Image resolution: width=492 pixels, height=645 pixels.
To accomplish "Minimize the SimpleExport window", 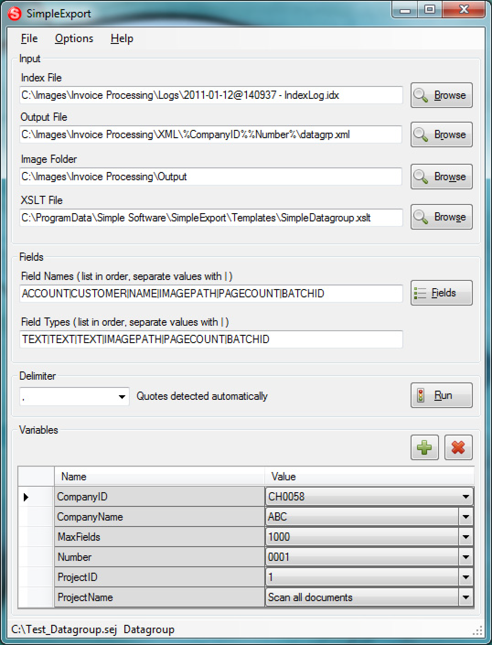I will click(405, 10).
